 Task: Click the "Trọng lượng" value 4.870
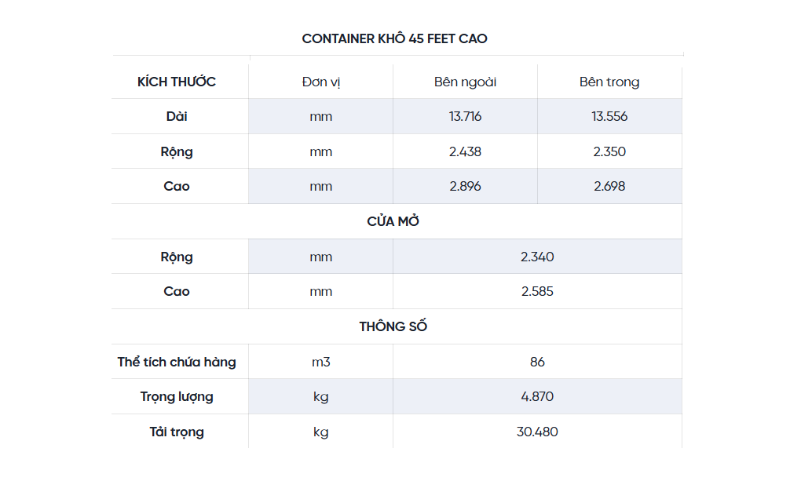(x=537, y=396)
